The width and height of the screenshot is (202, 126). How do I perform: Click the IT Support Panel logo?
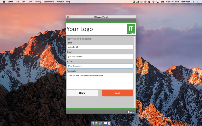131,29
